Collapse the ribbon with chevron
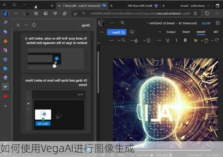 [99, 43]
